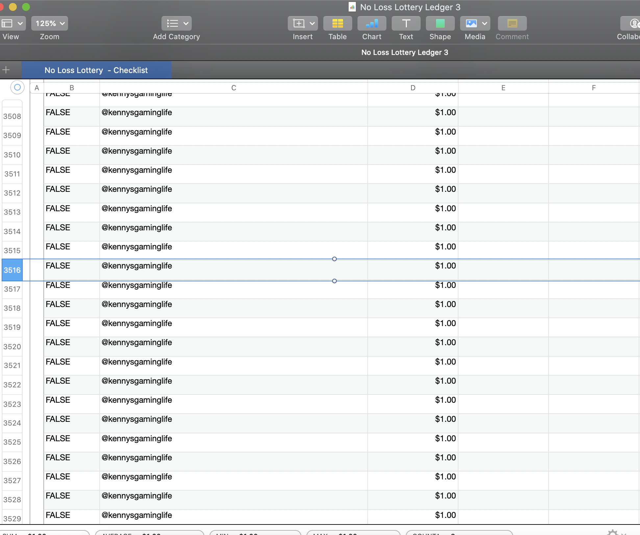Select the No Loss Lottery - Checklist tab
Image resolution: width=640 pixels, height=535 pixels.
coord(96,70)
